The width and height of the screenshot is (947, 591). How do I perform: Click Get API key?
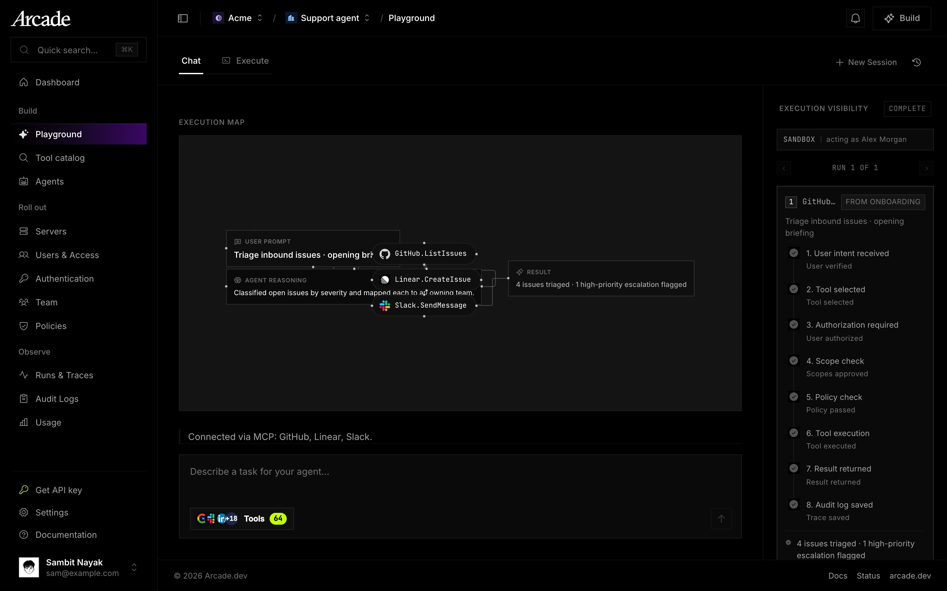click(x=79, y=490)
